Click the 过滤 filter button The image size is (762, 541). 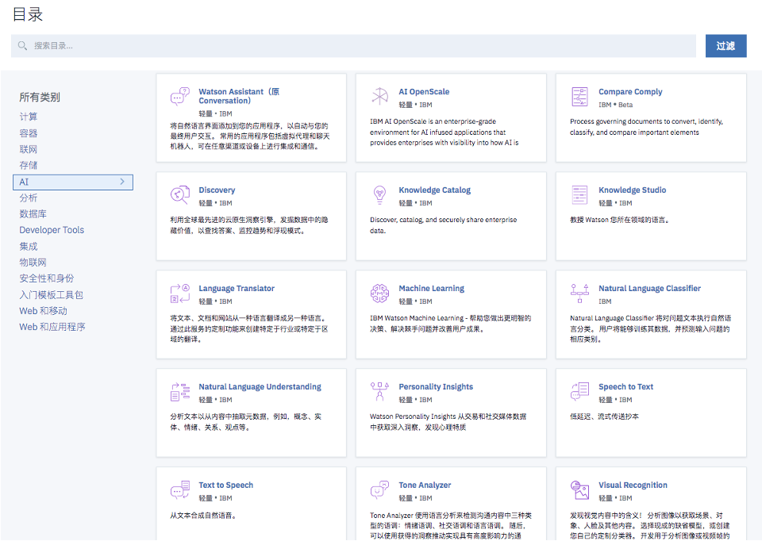(x=725, y=46)
